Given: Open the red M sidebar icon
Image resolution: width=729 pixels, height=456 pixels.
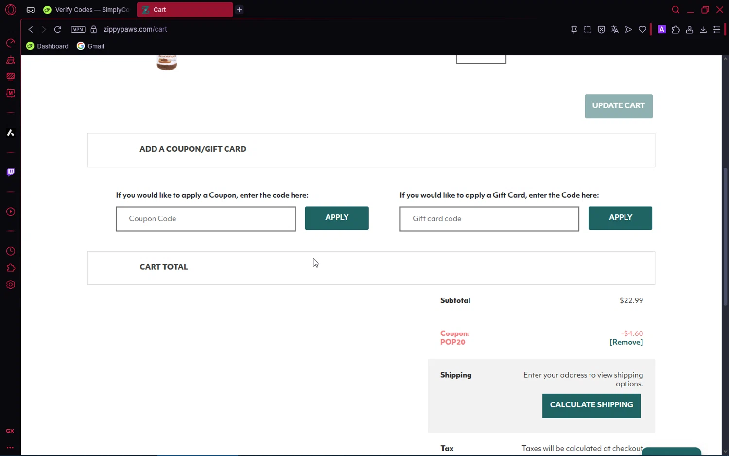Looking at the screenshot, I should coord(10,93).
